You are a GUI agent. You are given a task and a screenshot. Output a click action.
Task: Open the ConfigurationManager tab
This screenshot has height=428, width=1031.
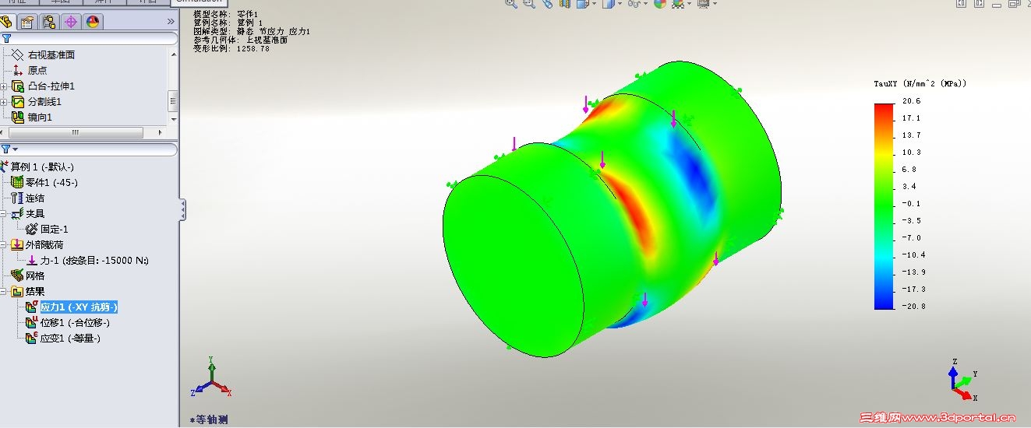pos(49,22)
